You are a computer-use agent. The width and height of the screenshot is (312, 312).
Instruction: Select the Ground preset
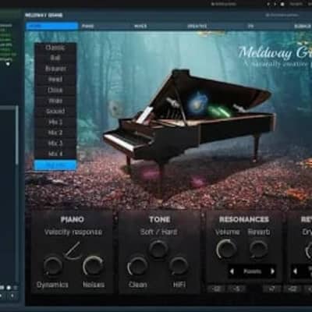coord(55,112)
